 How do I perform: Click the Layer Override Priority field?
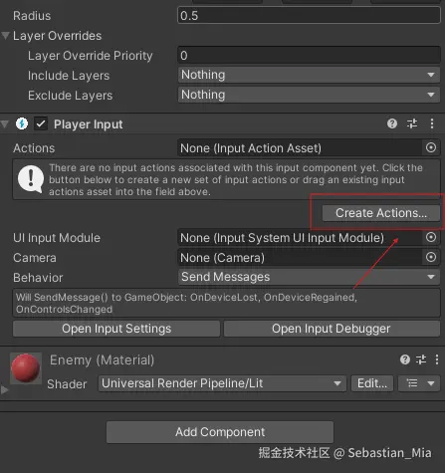point(309,55)
